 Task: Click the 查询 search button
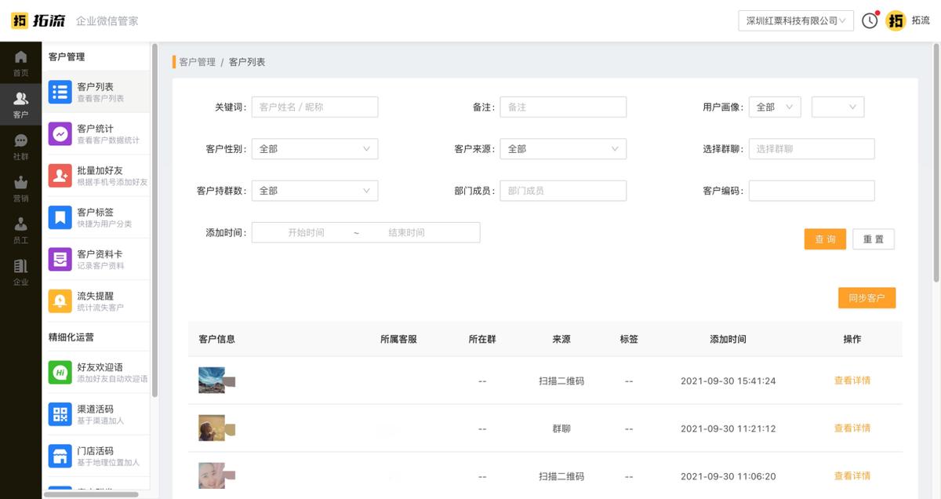click(825, 239)
